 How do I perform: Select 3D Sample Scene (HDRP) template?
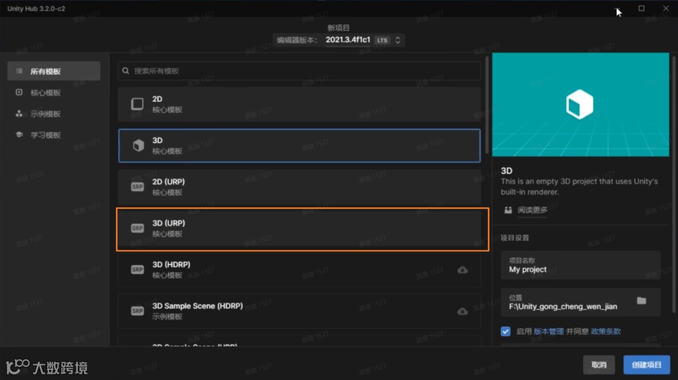299,312
